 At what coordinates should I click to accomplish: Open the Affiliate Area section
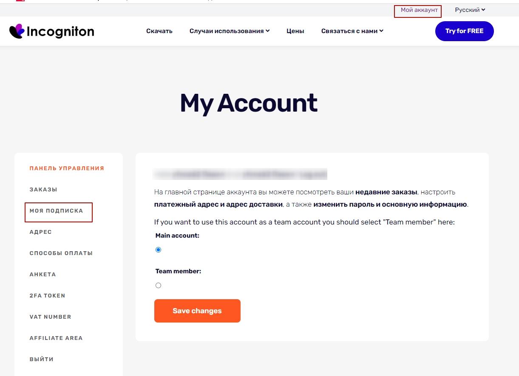click(x=56, y=338)
